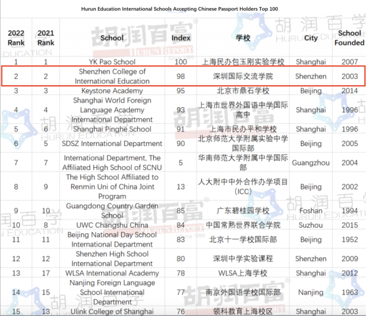The image size is (366, 316).
Task: Select the '广东碧桂园学校' cell
Action: coord(243,210)
